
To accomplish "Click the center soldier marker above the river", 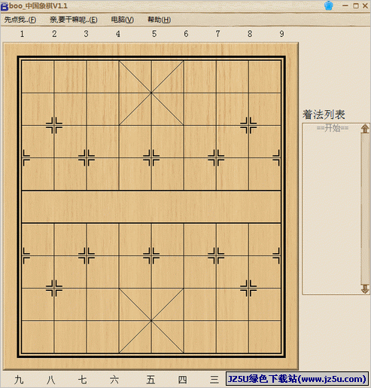I will pyautogui.click(x=151, y=157).
